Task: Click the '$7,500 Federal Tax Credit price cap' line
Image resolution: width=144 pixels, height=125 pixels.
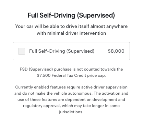Action: [x=71, y=75]
